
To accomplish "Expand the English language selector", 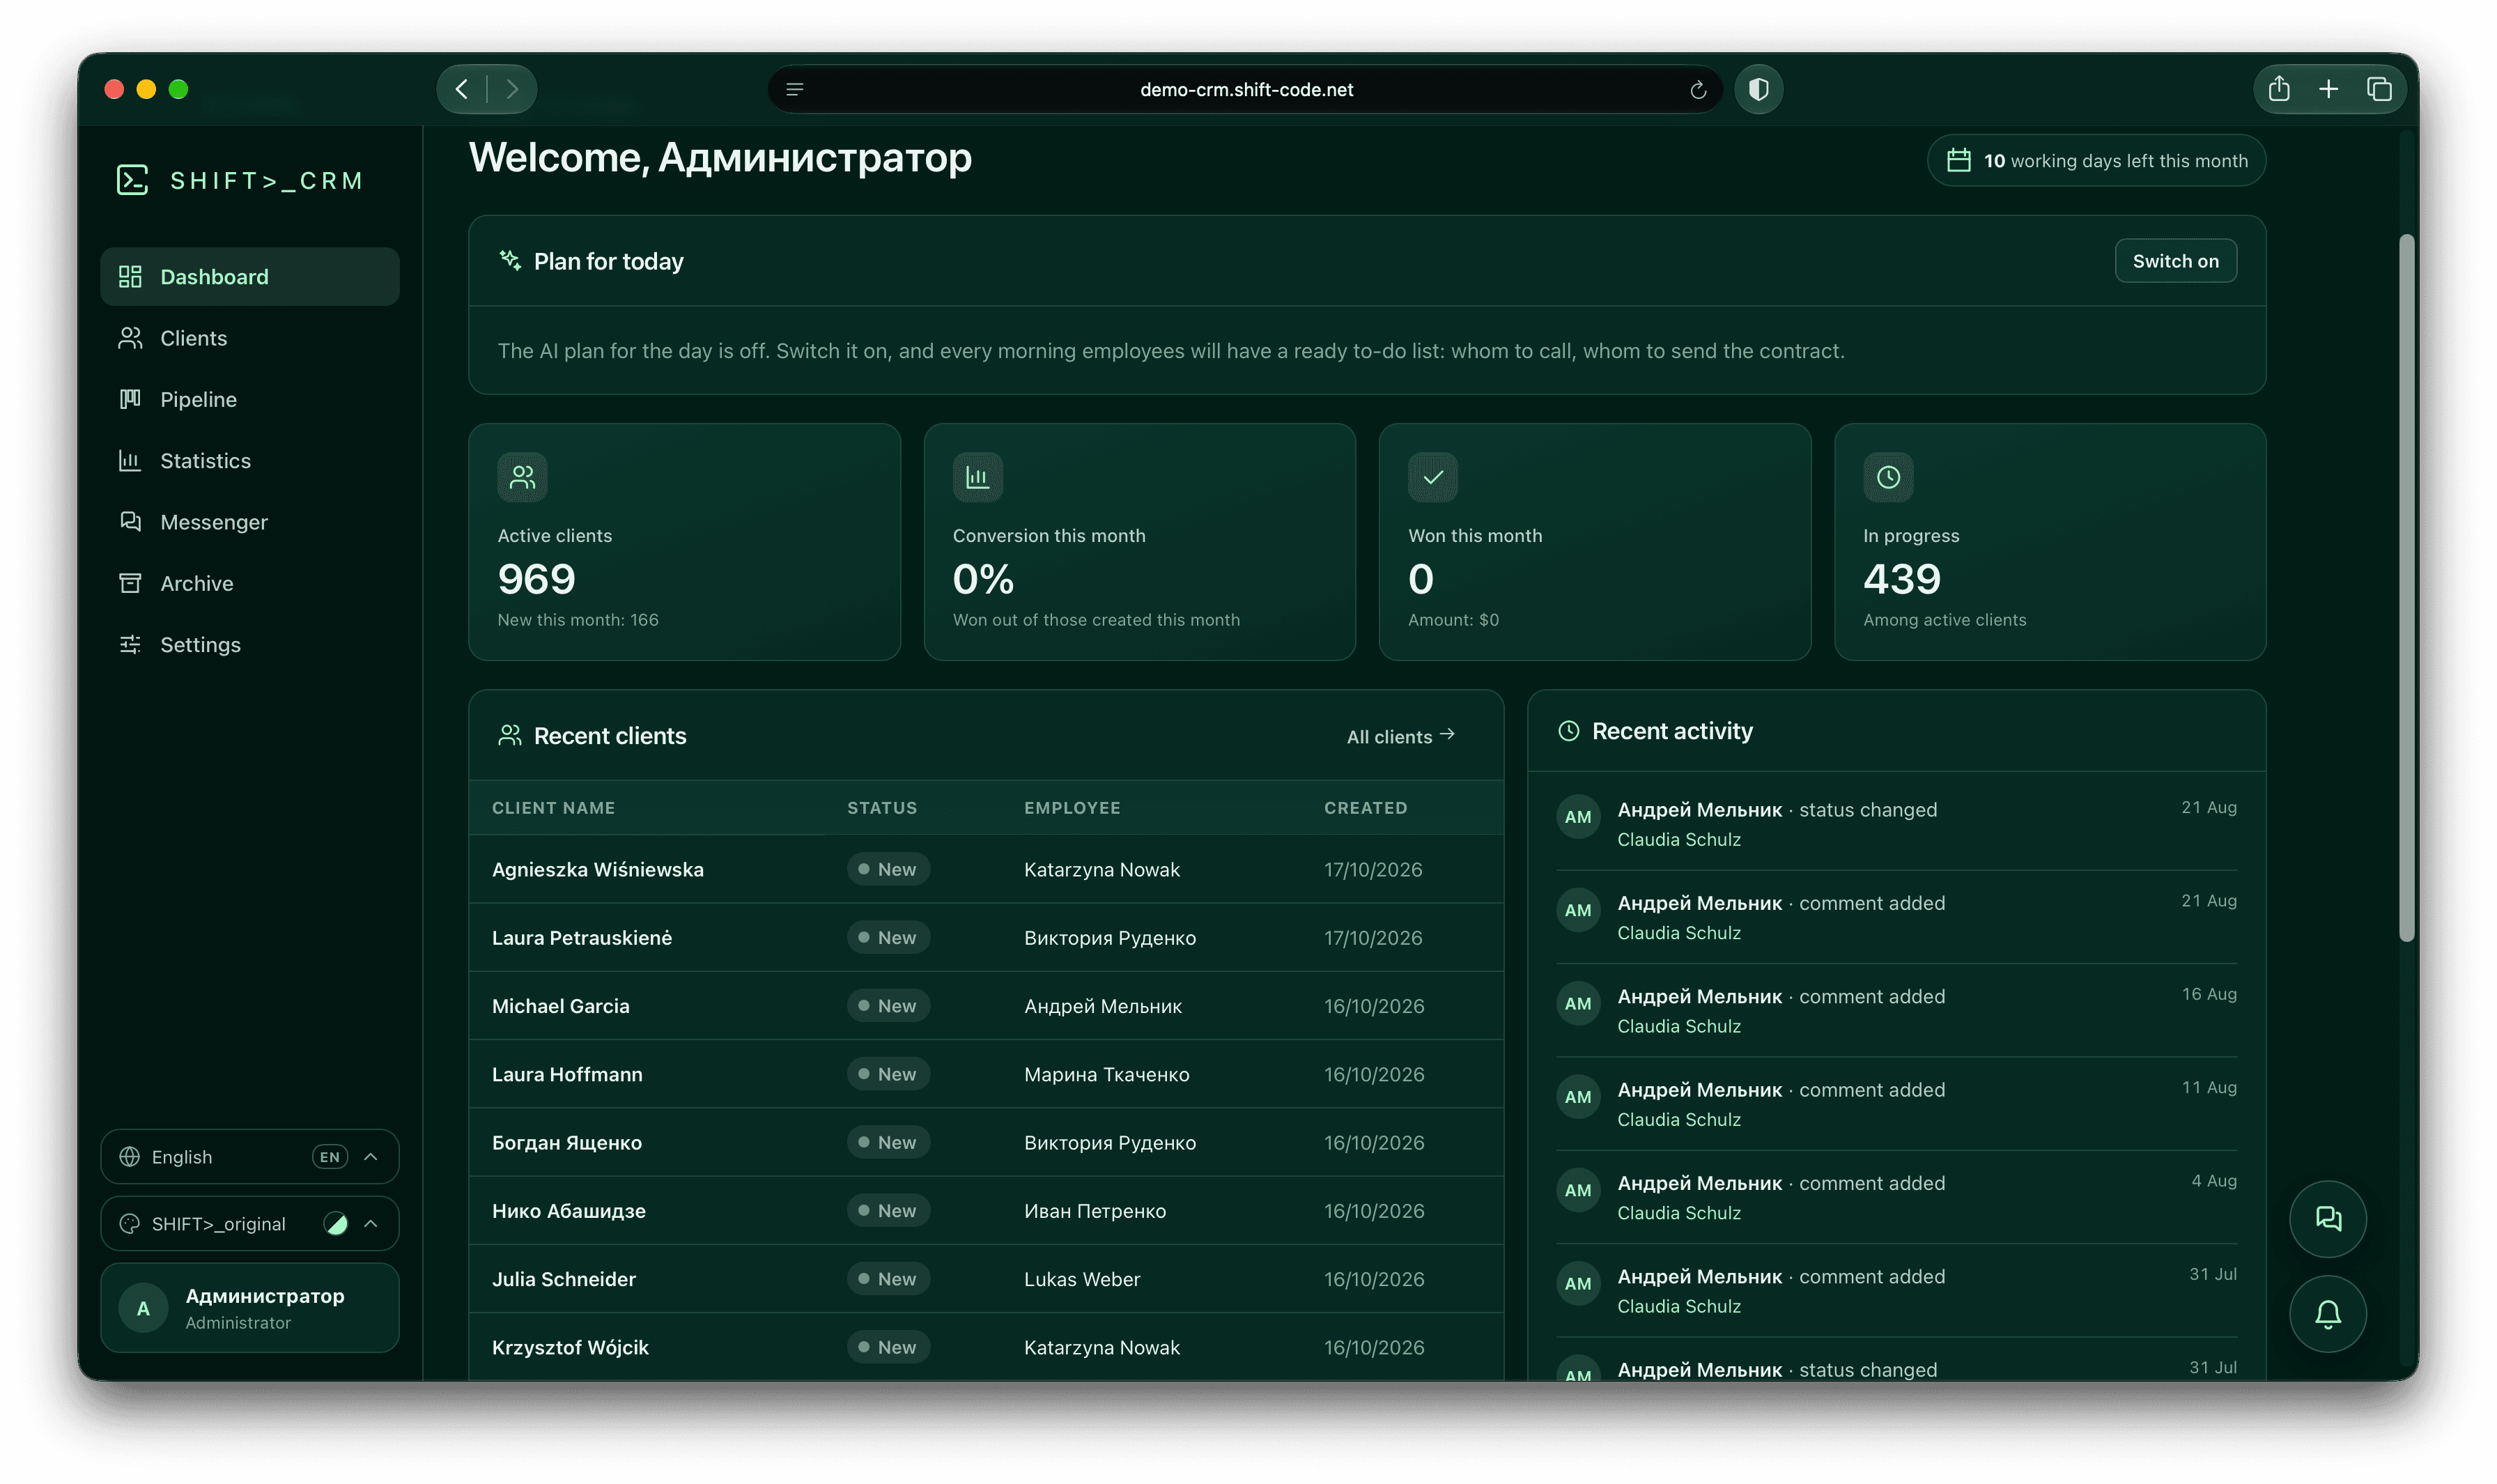I will click(250, 1156).
